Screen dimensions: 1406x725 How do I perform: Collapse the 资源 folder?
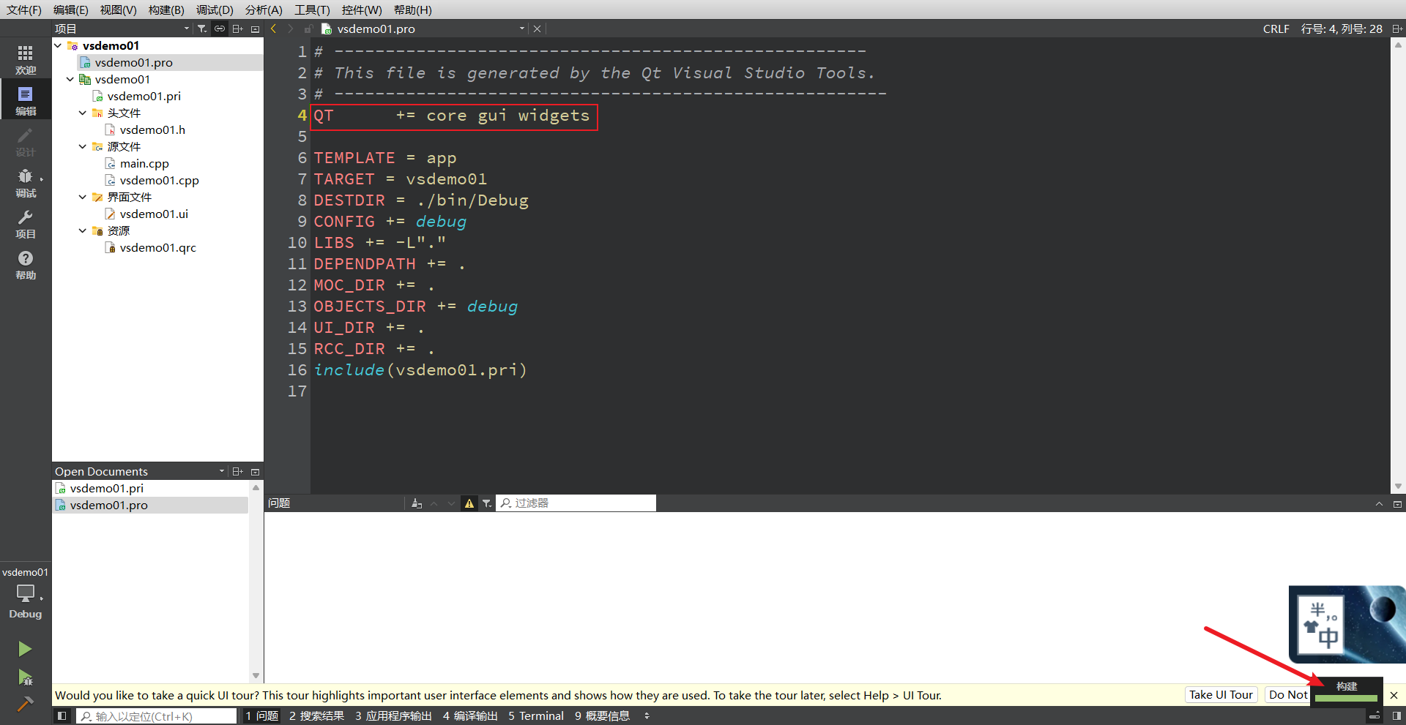click(83, 230)
